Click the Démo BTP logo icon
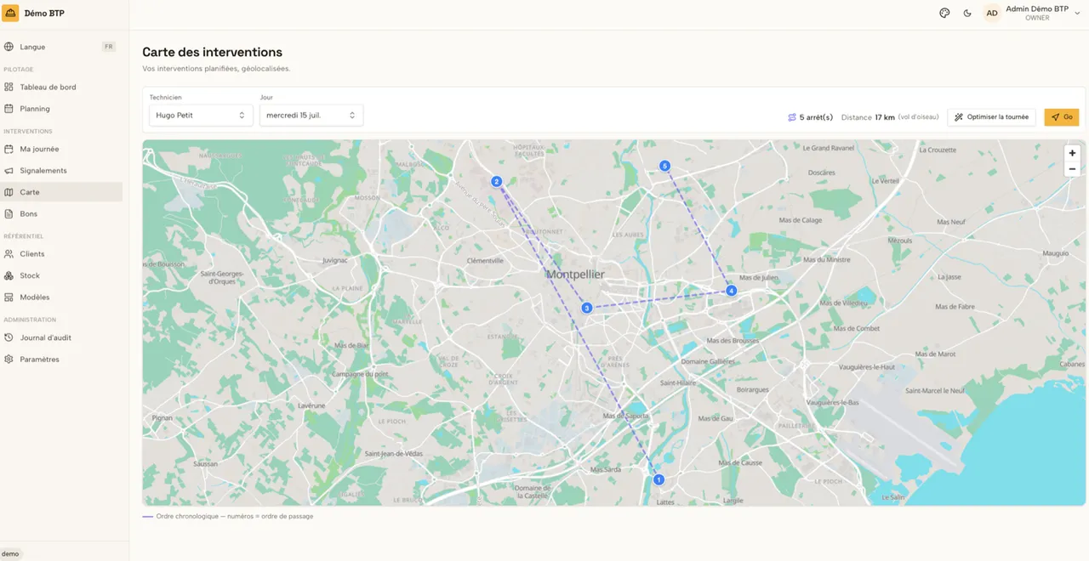The height and width of the screenshot is (561, 1089). [x=11, y=13]
